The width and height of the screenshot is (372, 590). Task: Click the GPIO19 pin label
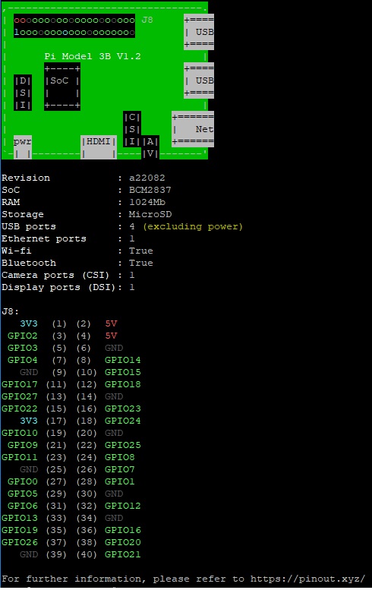click(x=20, y=530)
